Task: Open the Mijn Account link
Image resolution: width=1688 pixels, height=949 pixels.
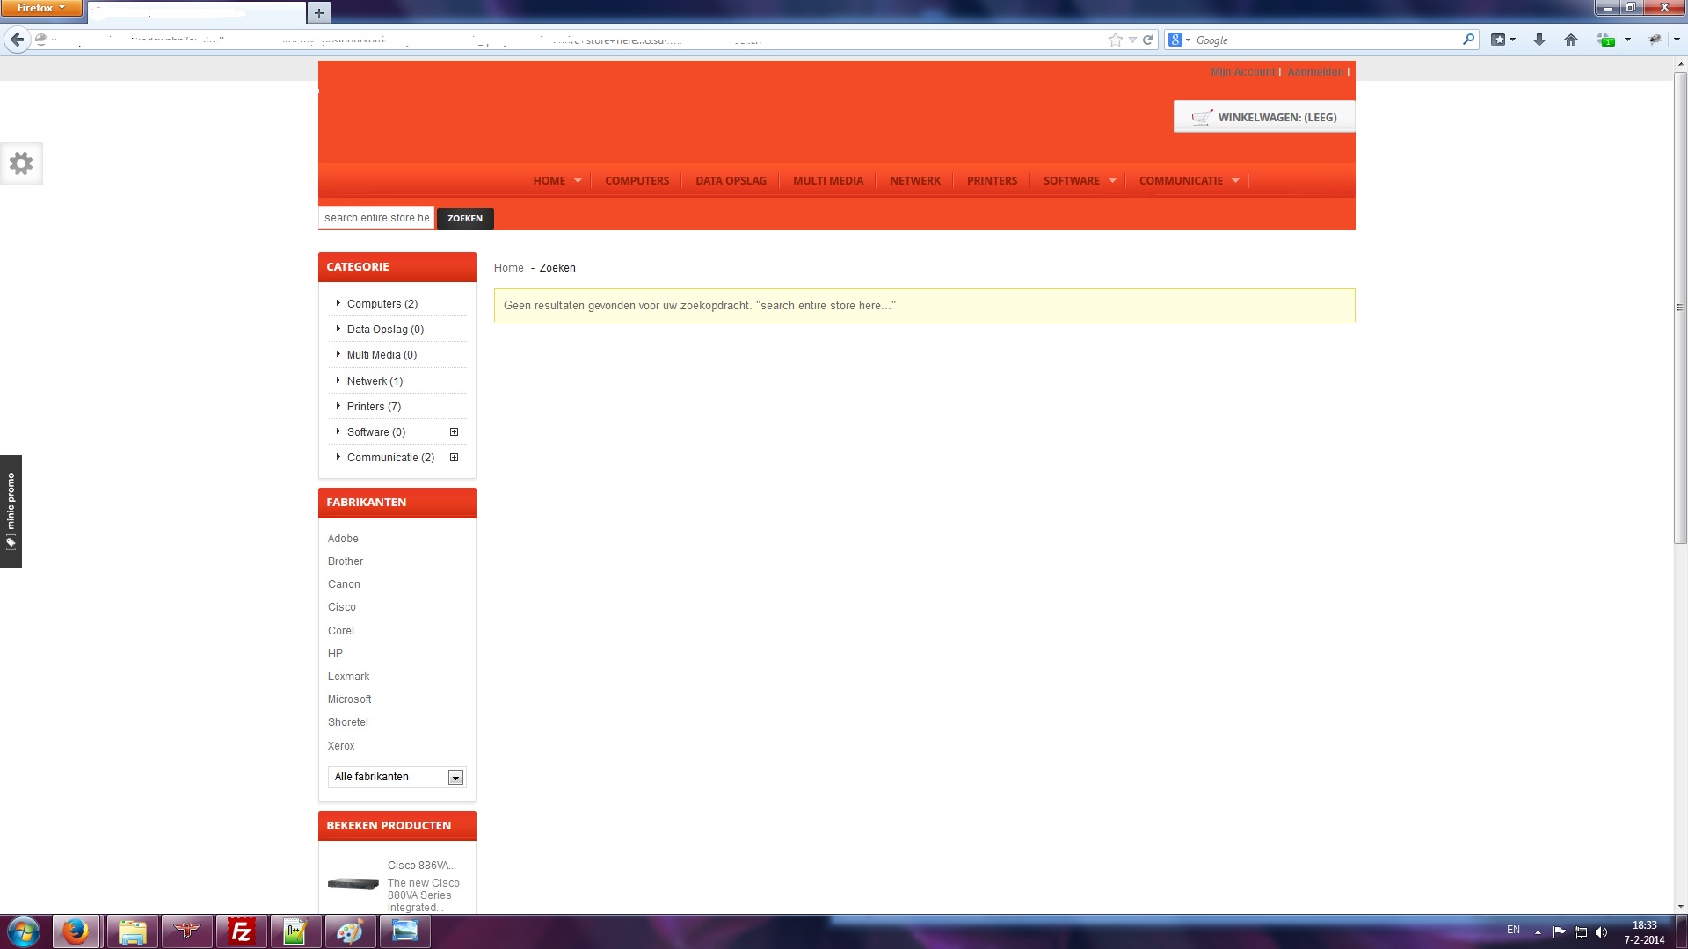Action: click(1242, 72)
